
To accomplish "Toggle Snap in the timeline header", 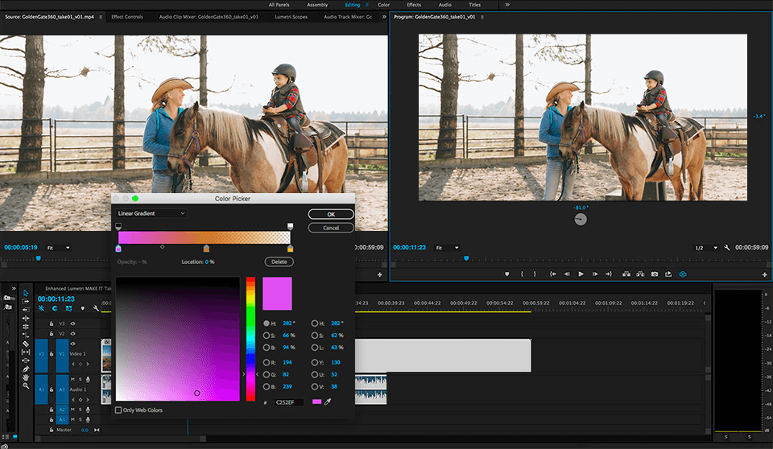I will tap(55, 308).
